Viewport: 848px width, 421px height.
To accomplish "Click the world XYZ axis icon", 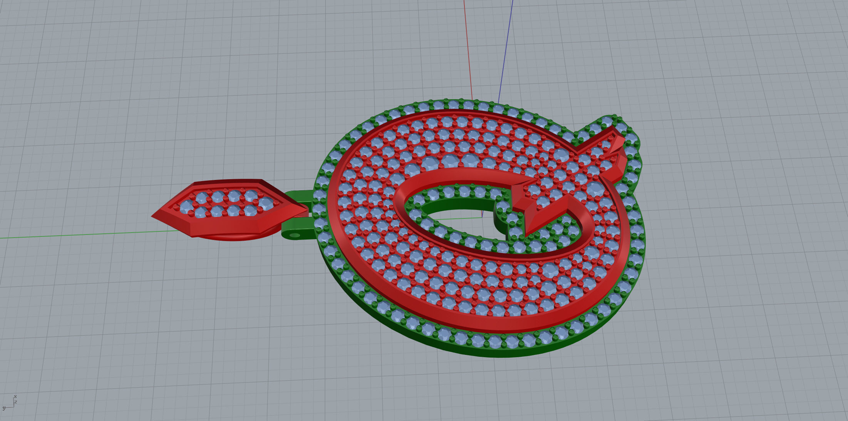I will coord(10,403).
